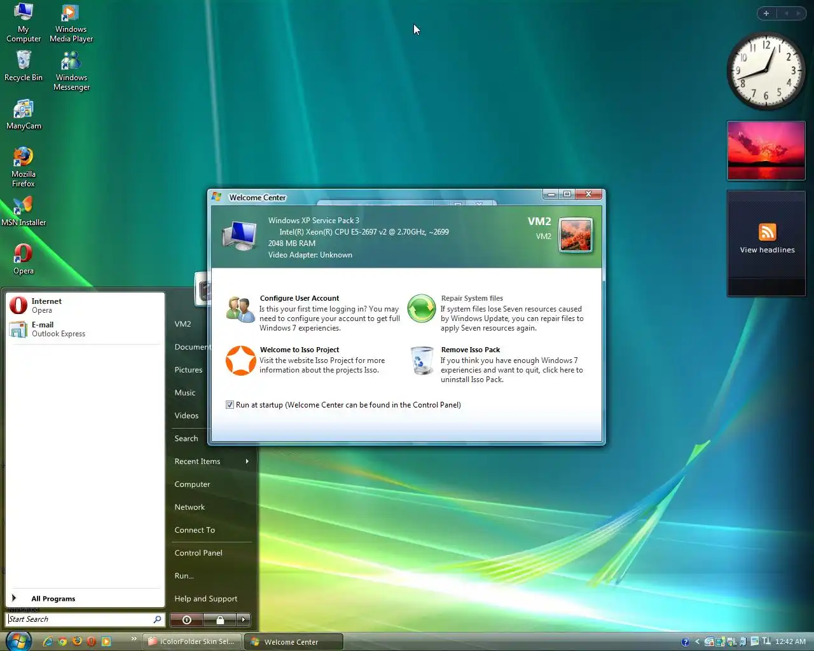Open Run... from Start menu
The width and height of the screenshot is (814, 651).
tap(184, 576)
